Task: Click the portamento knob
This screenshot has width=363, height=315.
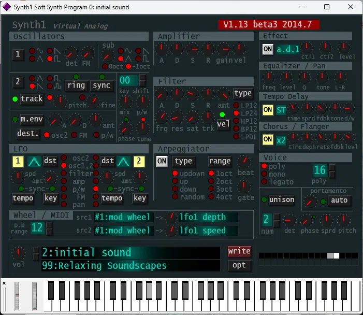Action: pos(310,202)
